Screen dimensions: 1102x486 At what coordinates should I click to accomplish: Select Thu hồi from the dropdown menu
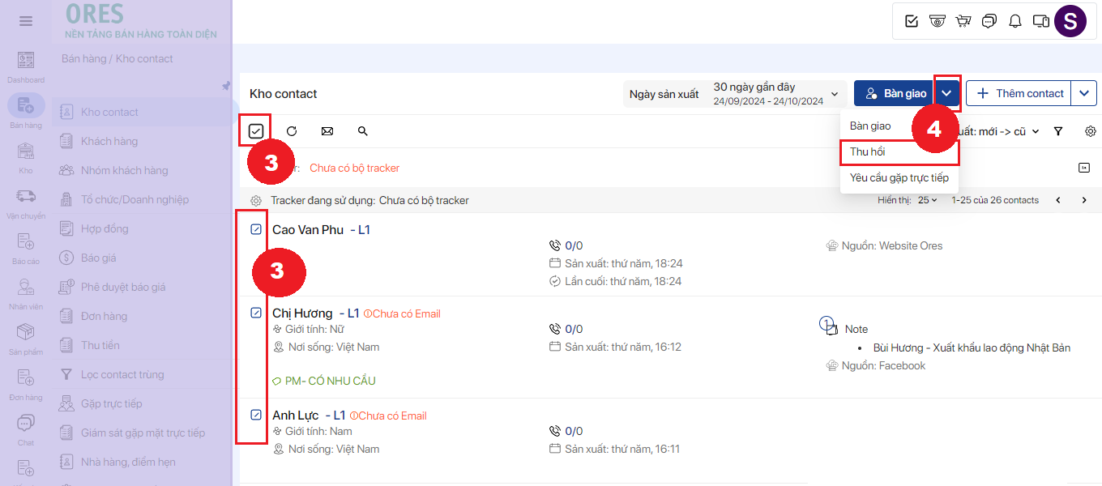click(867, 152)
